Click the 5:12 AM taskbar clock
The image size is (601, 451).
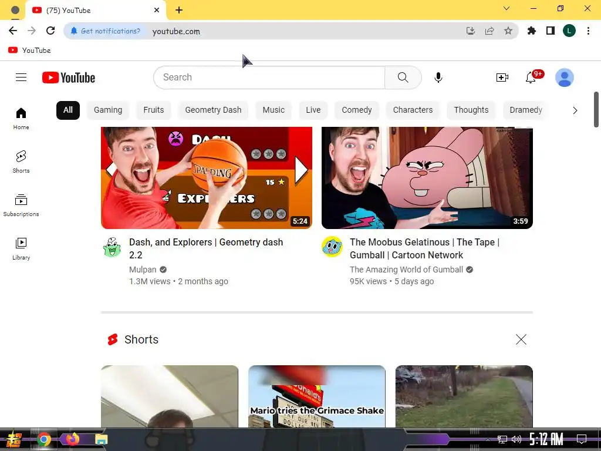(546, 439)
